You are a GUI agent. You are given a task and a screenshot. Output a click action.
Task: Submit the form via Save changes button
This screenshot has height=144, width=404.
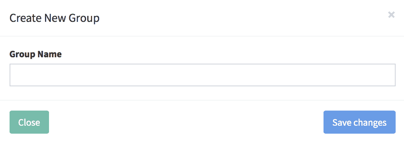[359, 122]
